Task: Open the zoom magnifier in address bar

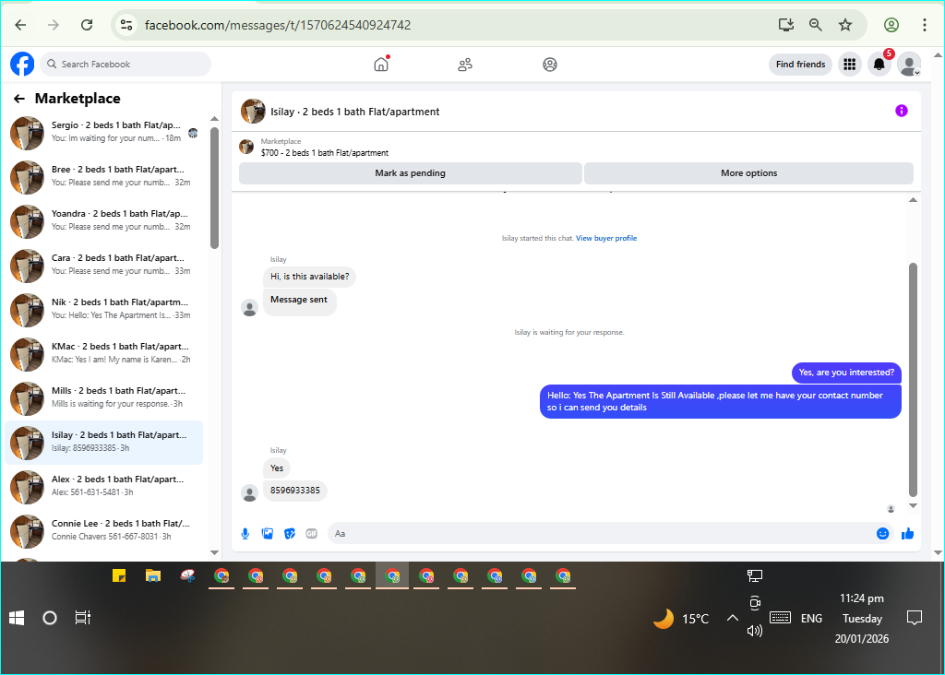Action: 816,25
